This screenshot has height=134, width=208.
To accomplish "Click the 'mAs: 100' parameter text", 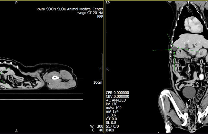I will [x=114, y=108].
